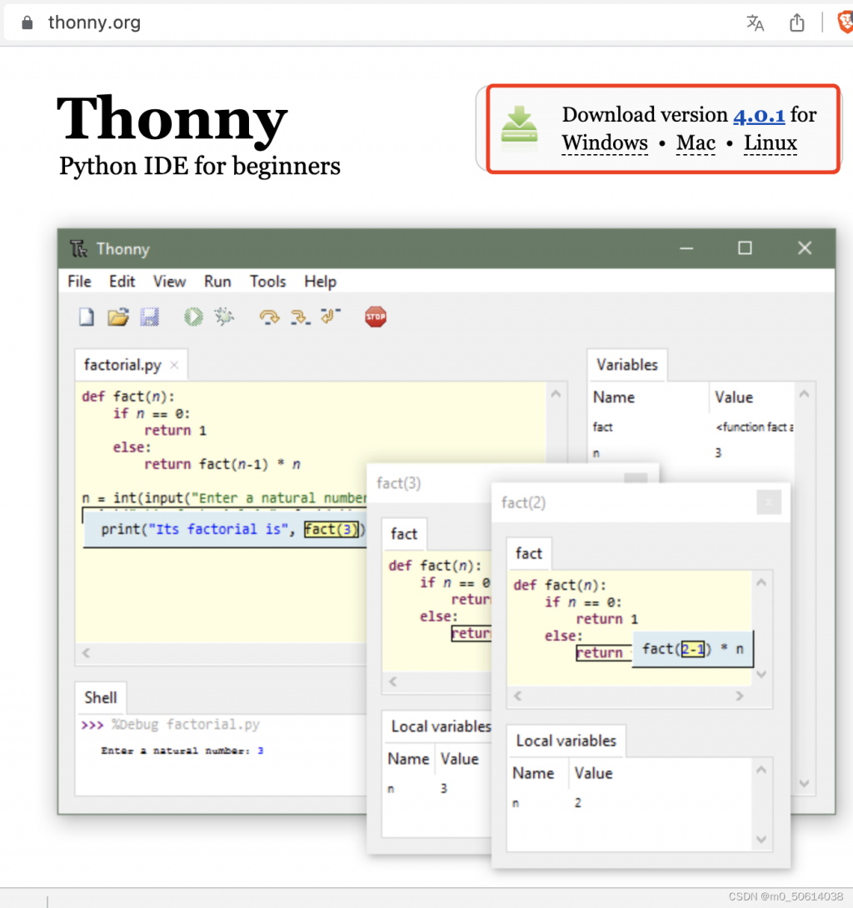This screenshot has height=908, width=853.
Task: Click scroll-left arrow in fact(2) code view
Action: tap(517, 696)
